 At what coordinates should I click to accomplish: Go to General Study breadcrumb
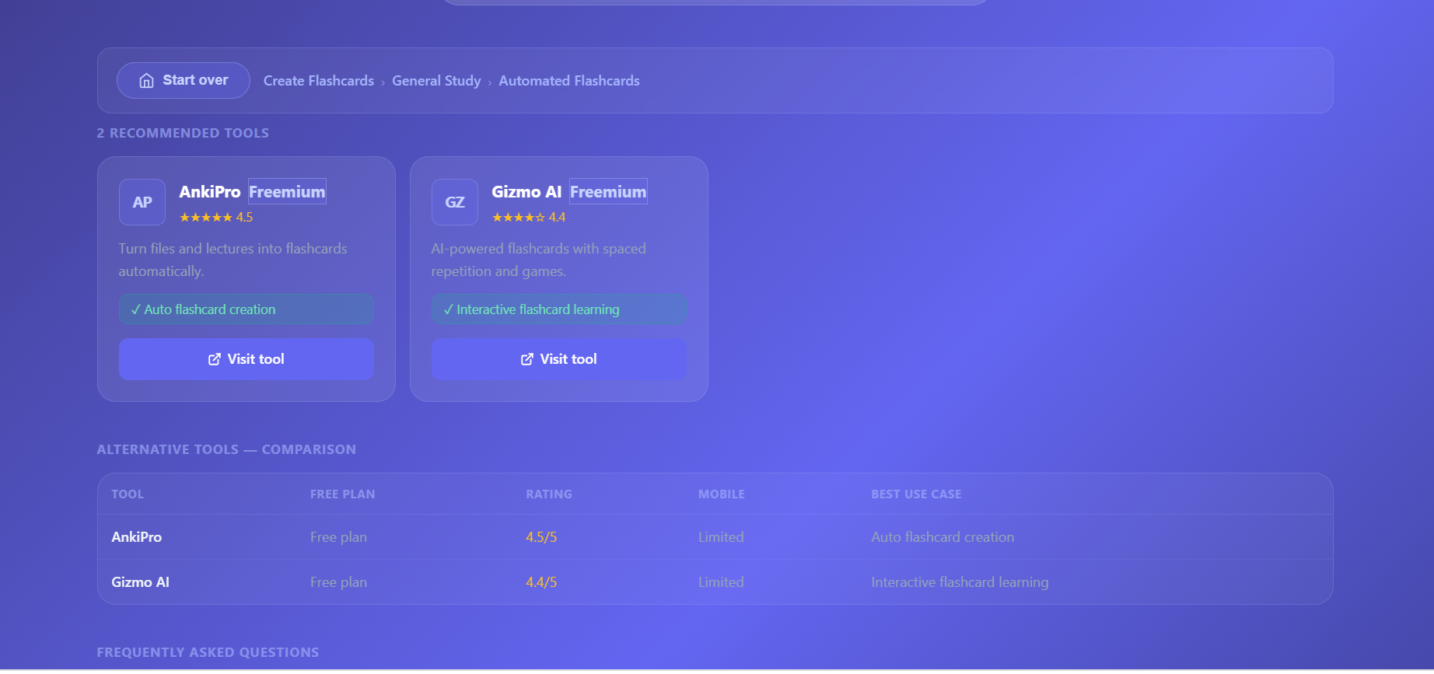coord(436,81)
